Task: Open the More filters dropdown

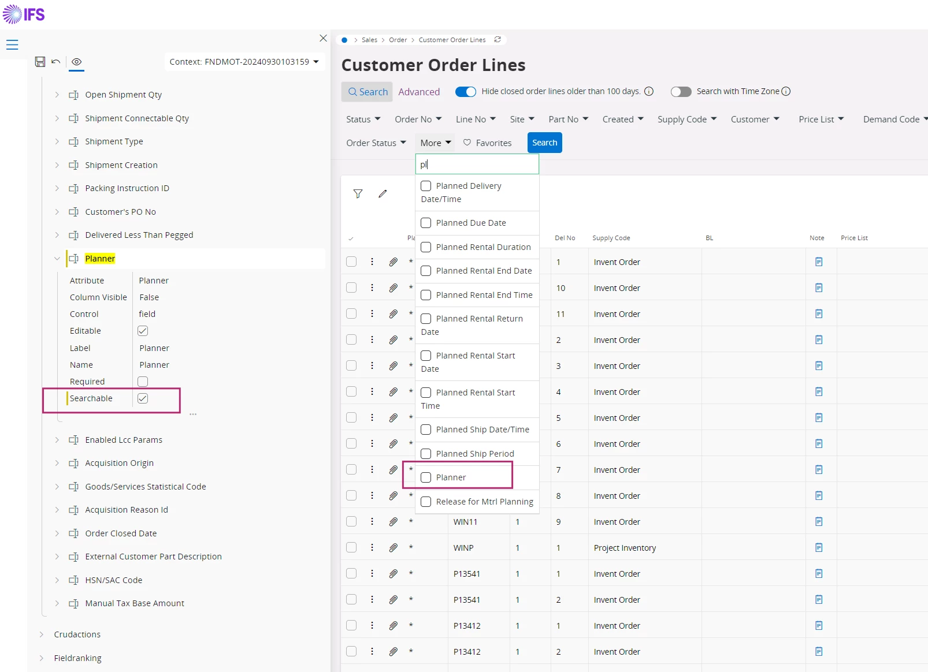Action: pos(436,143)
